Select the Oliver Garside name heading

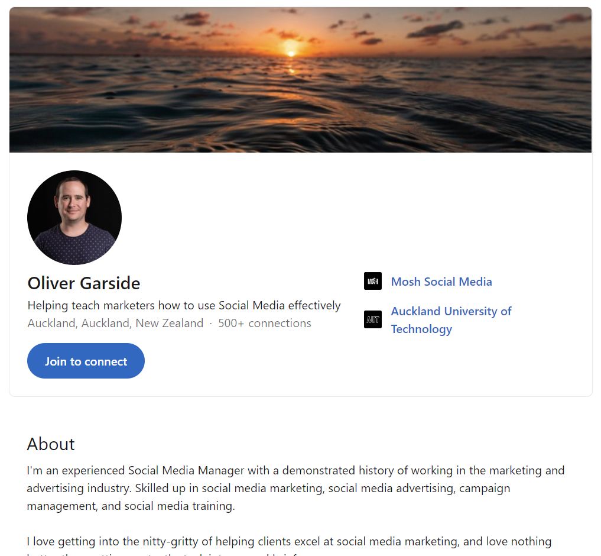click(x=84, y=283)
